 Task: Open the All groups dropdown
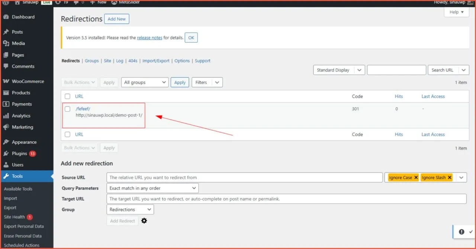(145, 83)
